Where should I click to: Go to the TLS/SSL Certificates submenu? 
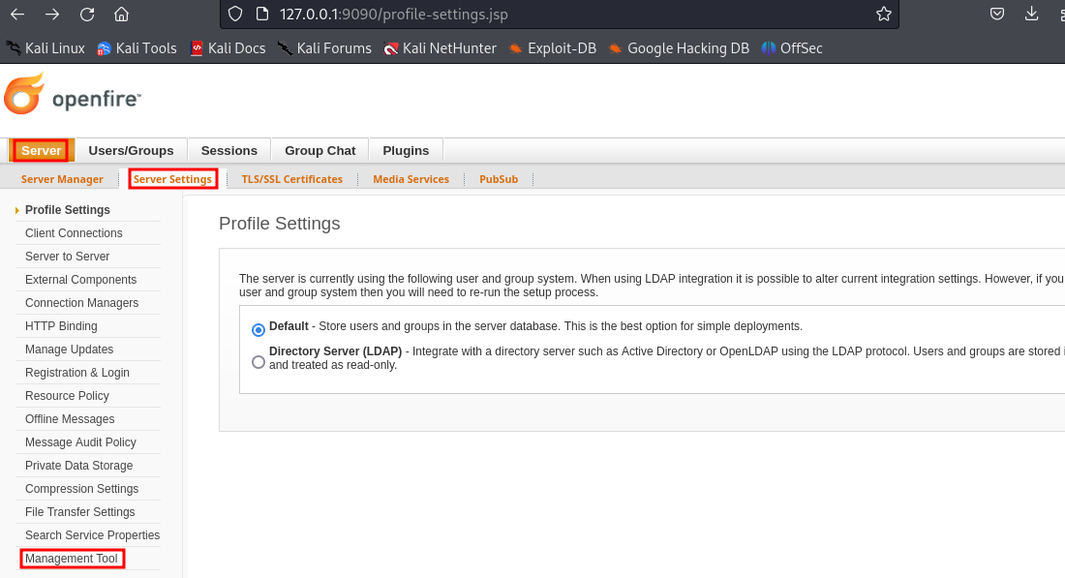[291, 179]
